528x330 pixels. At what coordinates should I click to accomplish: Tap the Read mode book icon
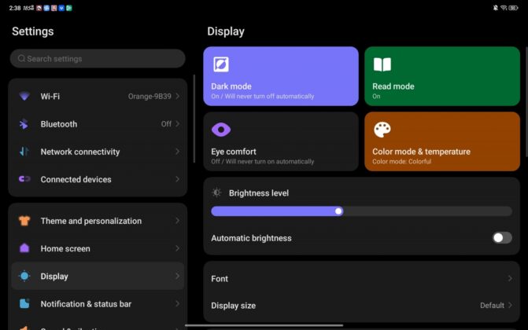[382, 64]
